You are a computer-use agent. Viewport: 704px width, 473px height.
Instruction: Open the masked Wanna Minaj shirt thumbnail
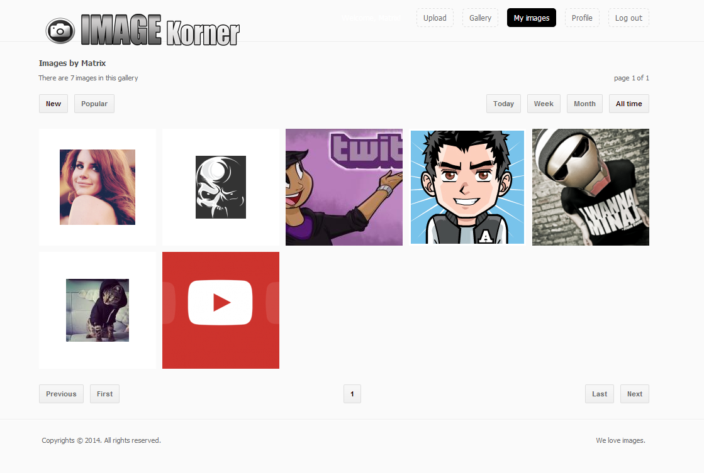(590, 187)
